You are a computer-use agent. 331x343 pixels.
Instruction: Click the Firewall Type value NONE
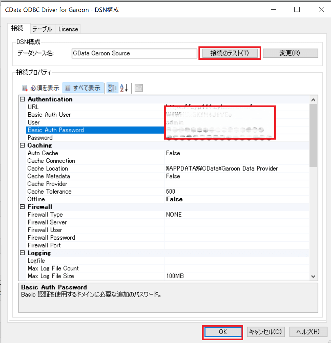pyautogui.click(x=174, y=215)
